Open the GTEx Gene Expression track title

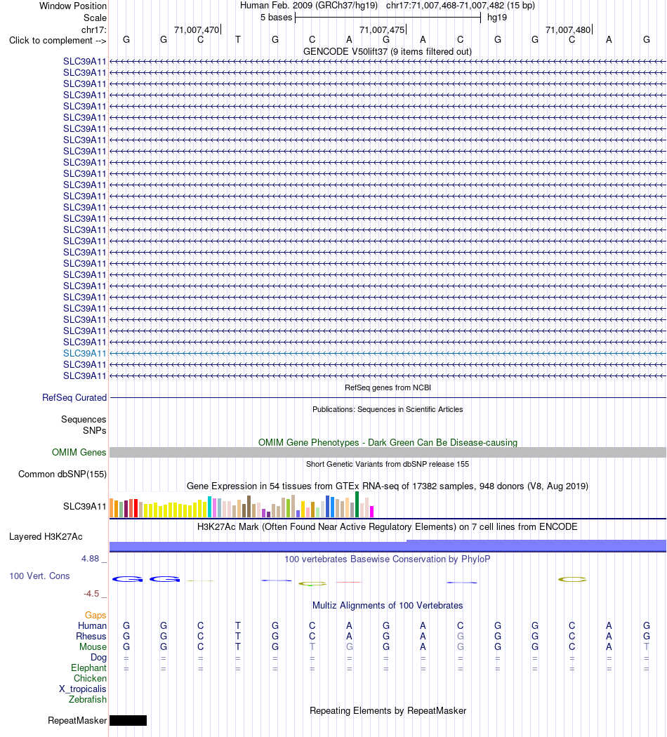[388, 486]
